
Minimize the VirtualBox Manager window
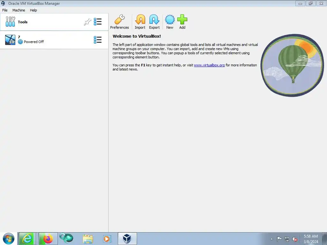[300, 3]
